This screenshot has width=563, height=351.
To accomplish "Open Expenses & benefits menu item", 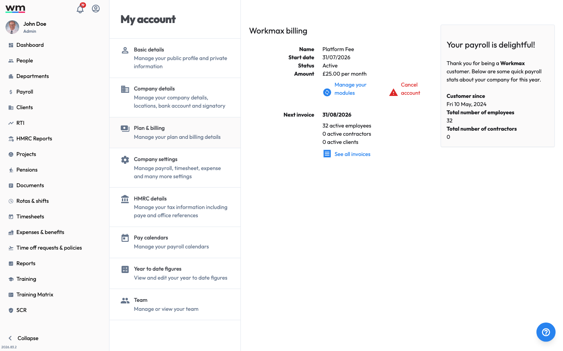I will click(40, 232).
